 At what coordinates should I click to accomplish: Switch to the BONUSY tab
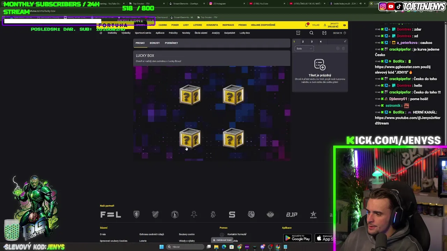click(x=155, y=43)
